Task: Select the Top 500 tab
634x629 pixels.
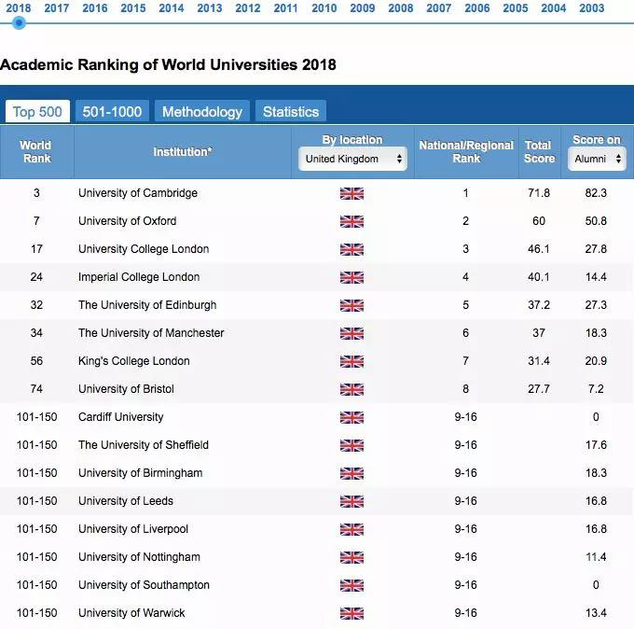Action: point(37,112)
